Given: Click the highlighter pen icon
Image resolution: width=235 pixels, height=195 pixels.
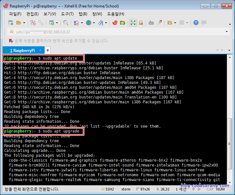Looking at the screenshot, I should pos(159,23).
